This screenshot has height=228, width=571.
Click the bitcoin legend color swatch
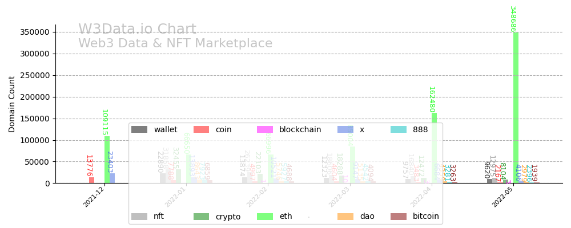coord(399,217)
